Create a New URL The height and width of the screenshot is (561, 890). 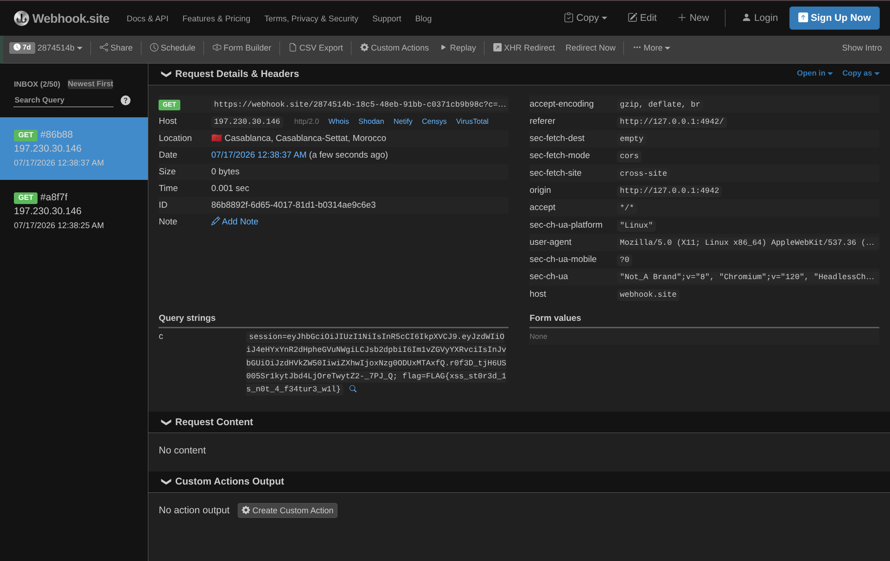point(693,18)
